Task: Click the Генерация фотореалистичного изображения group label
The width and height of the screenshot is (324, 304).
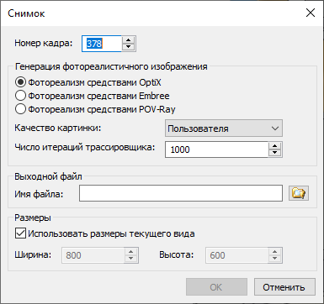Action: click(x=111, y=66)
